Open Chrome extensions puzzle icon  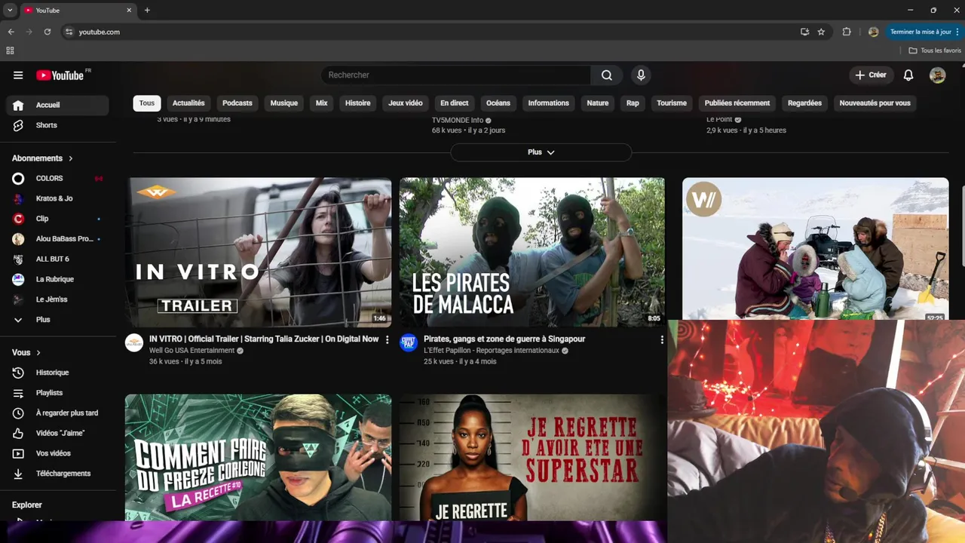pos(847,32)
